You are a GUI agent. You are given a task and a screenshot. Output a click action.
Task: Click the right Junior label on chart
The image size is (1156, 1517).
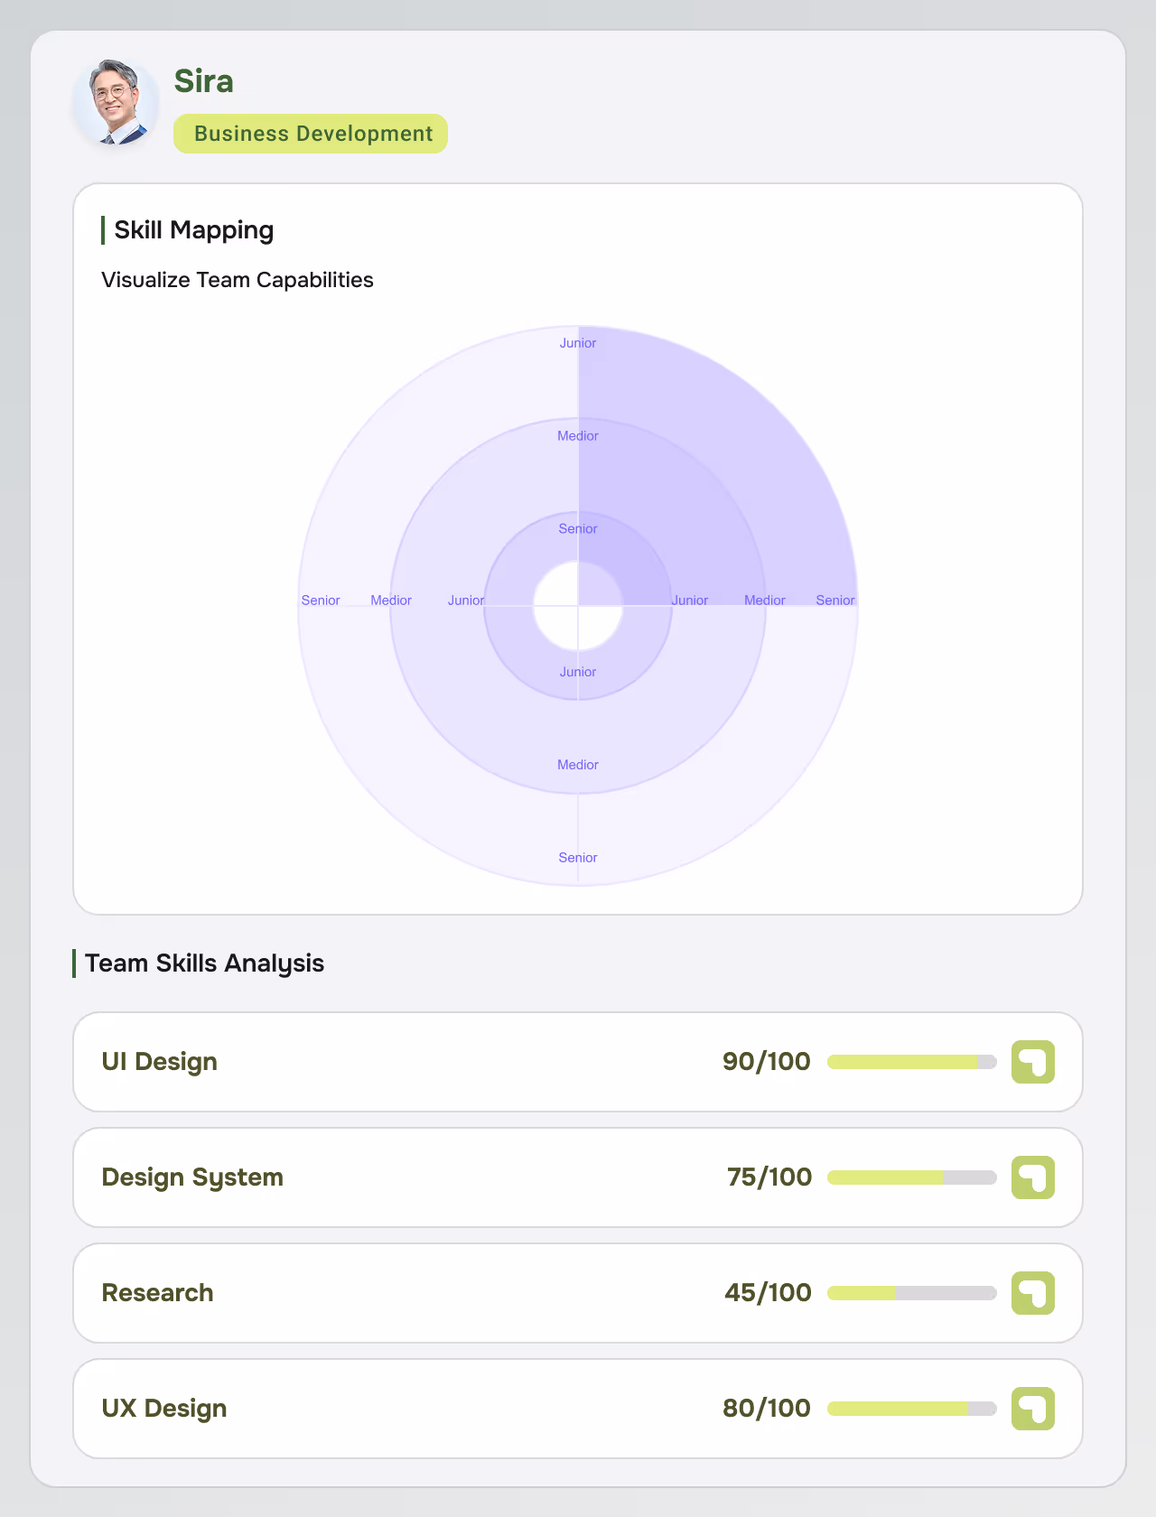click(x=690, y=600)
